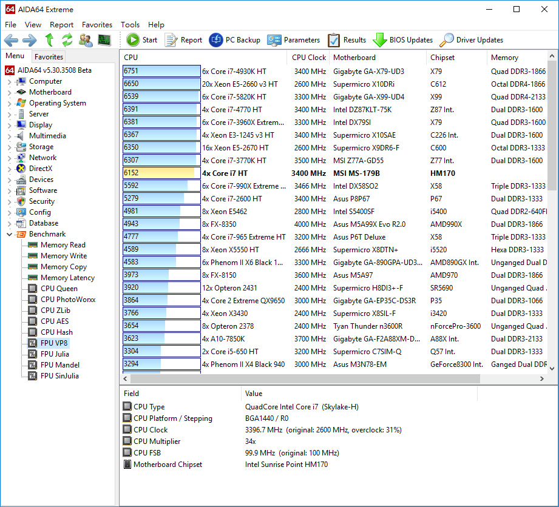Click the PC Backup toolbar button

pyautogui.click(x=234, y=40)
